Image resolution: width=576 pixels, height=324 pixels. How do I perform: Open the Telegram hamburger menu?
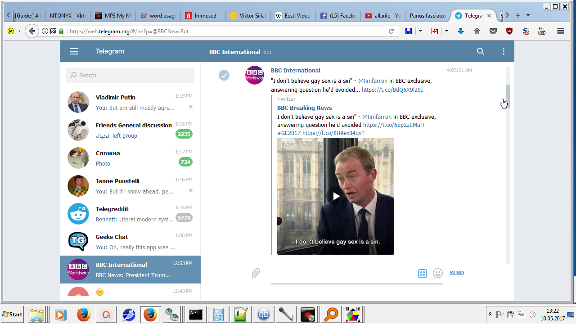tap(74, 51)
